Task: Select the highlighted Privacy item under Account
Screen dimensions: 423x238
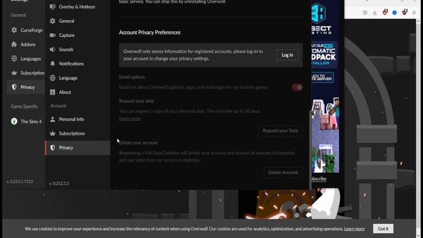Action: coord(78,147)
